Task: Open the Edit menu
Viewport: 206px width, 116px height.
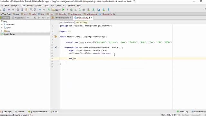Action: (x=1, y=5)
